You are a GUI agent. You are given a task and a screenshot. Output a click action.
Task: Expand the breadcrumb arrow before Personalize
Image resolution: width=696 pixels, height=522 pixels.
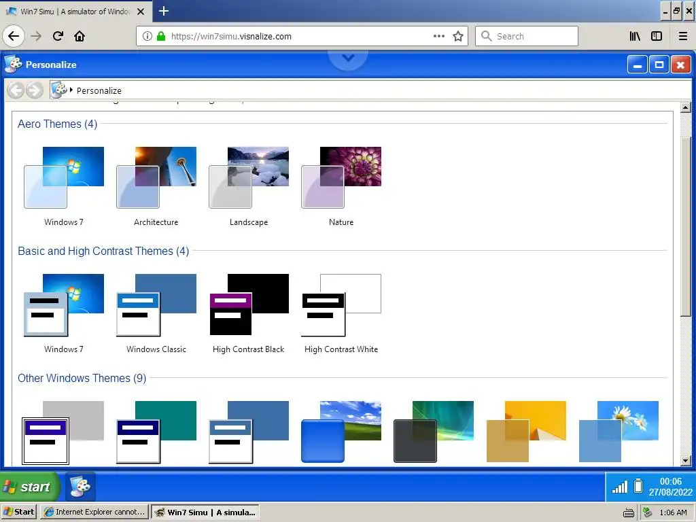click(71, 90)
